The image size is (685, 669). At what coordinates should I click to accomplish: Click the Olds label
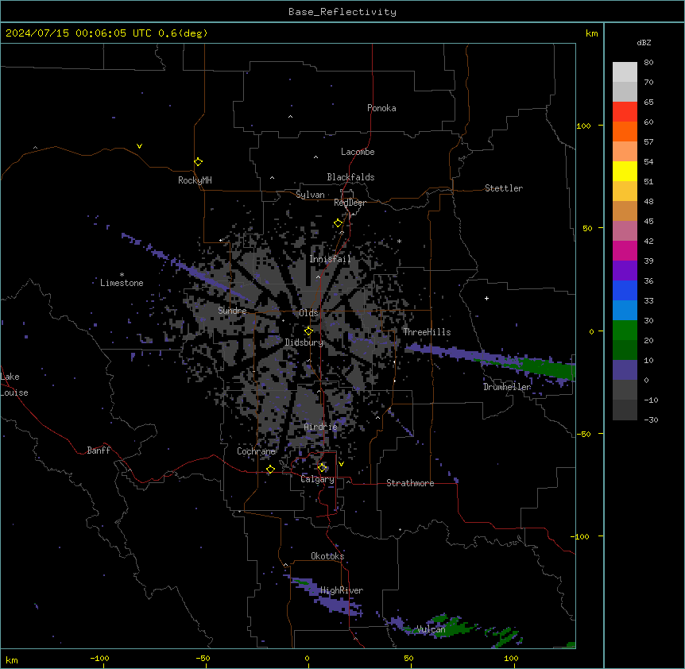coord(308,313)
